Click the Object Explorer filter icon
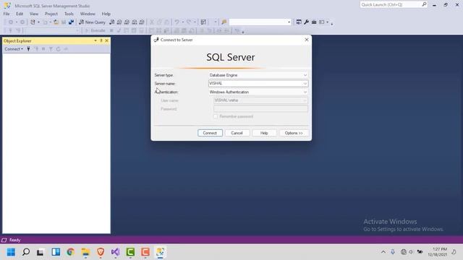The width and height of the screenshot is (463, 260). click(51, 49)
